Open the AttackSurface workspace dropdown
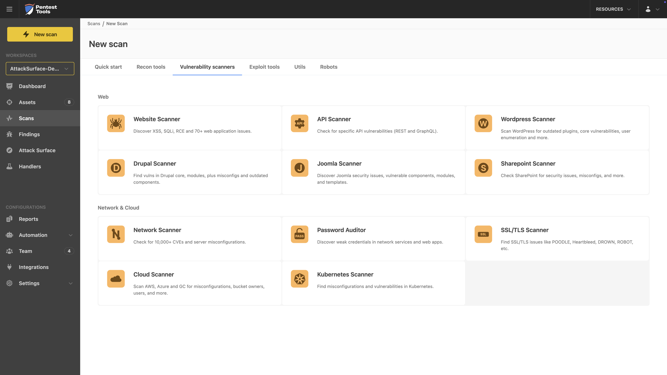Viewport: 667px width, 375px height. pos(40,69)
